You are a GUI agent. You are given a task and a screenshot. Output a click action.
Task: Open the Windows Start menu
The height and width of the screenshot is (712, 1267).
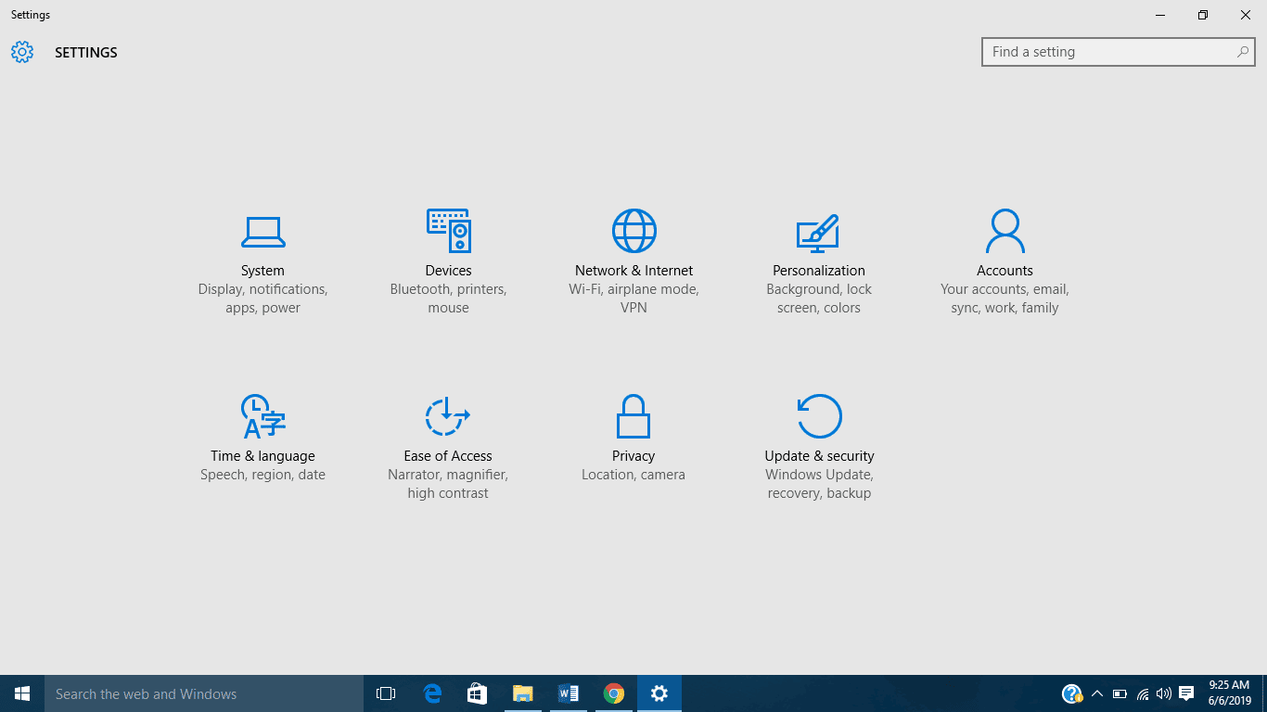pyautogui.click(x=22, y=693)
